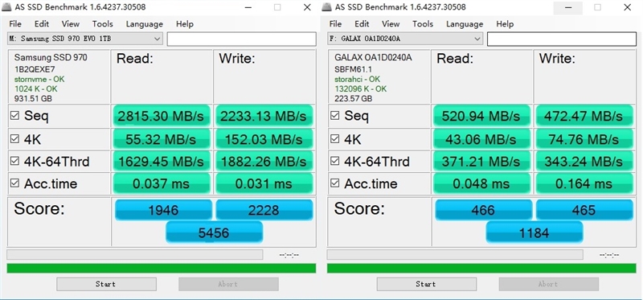Click the AS SSD app icon in left window title bar

[7, 7]
